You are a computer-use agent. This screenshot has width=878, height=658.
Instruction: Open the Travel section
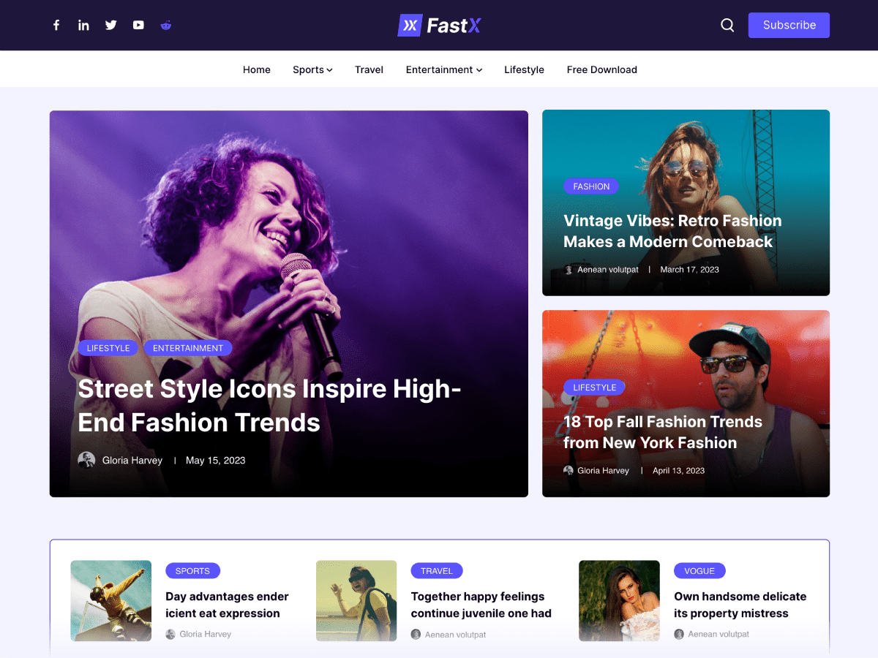point(369,69)
